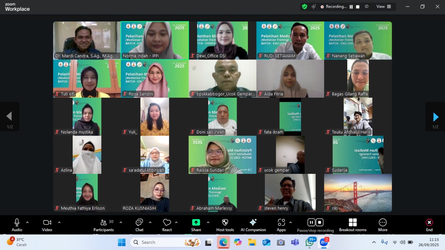Pause the recording in top bar
Image resolution: width=445 pixels, height=250 pixels.
(x=351, y=7)
